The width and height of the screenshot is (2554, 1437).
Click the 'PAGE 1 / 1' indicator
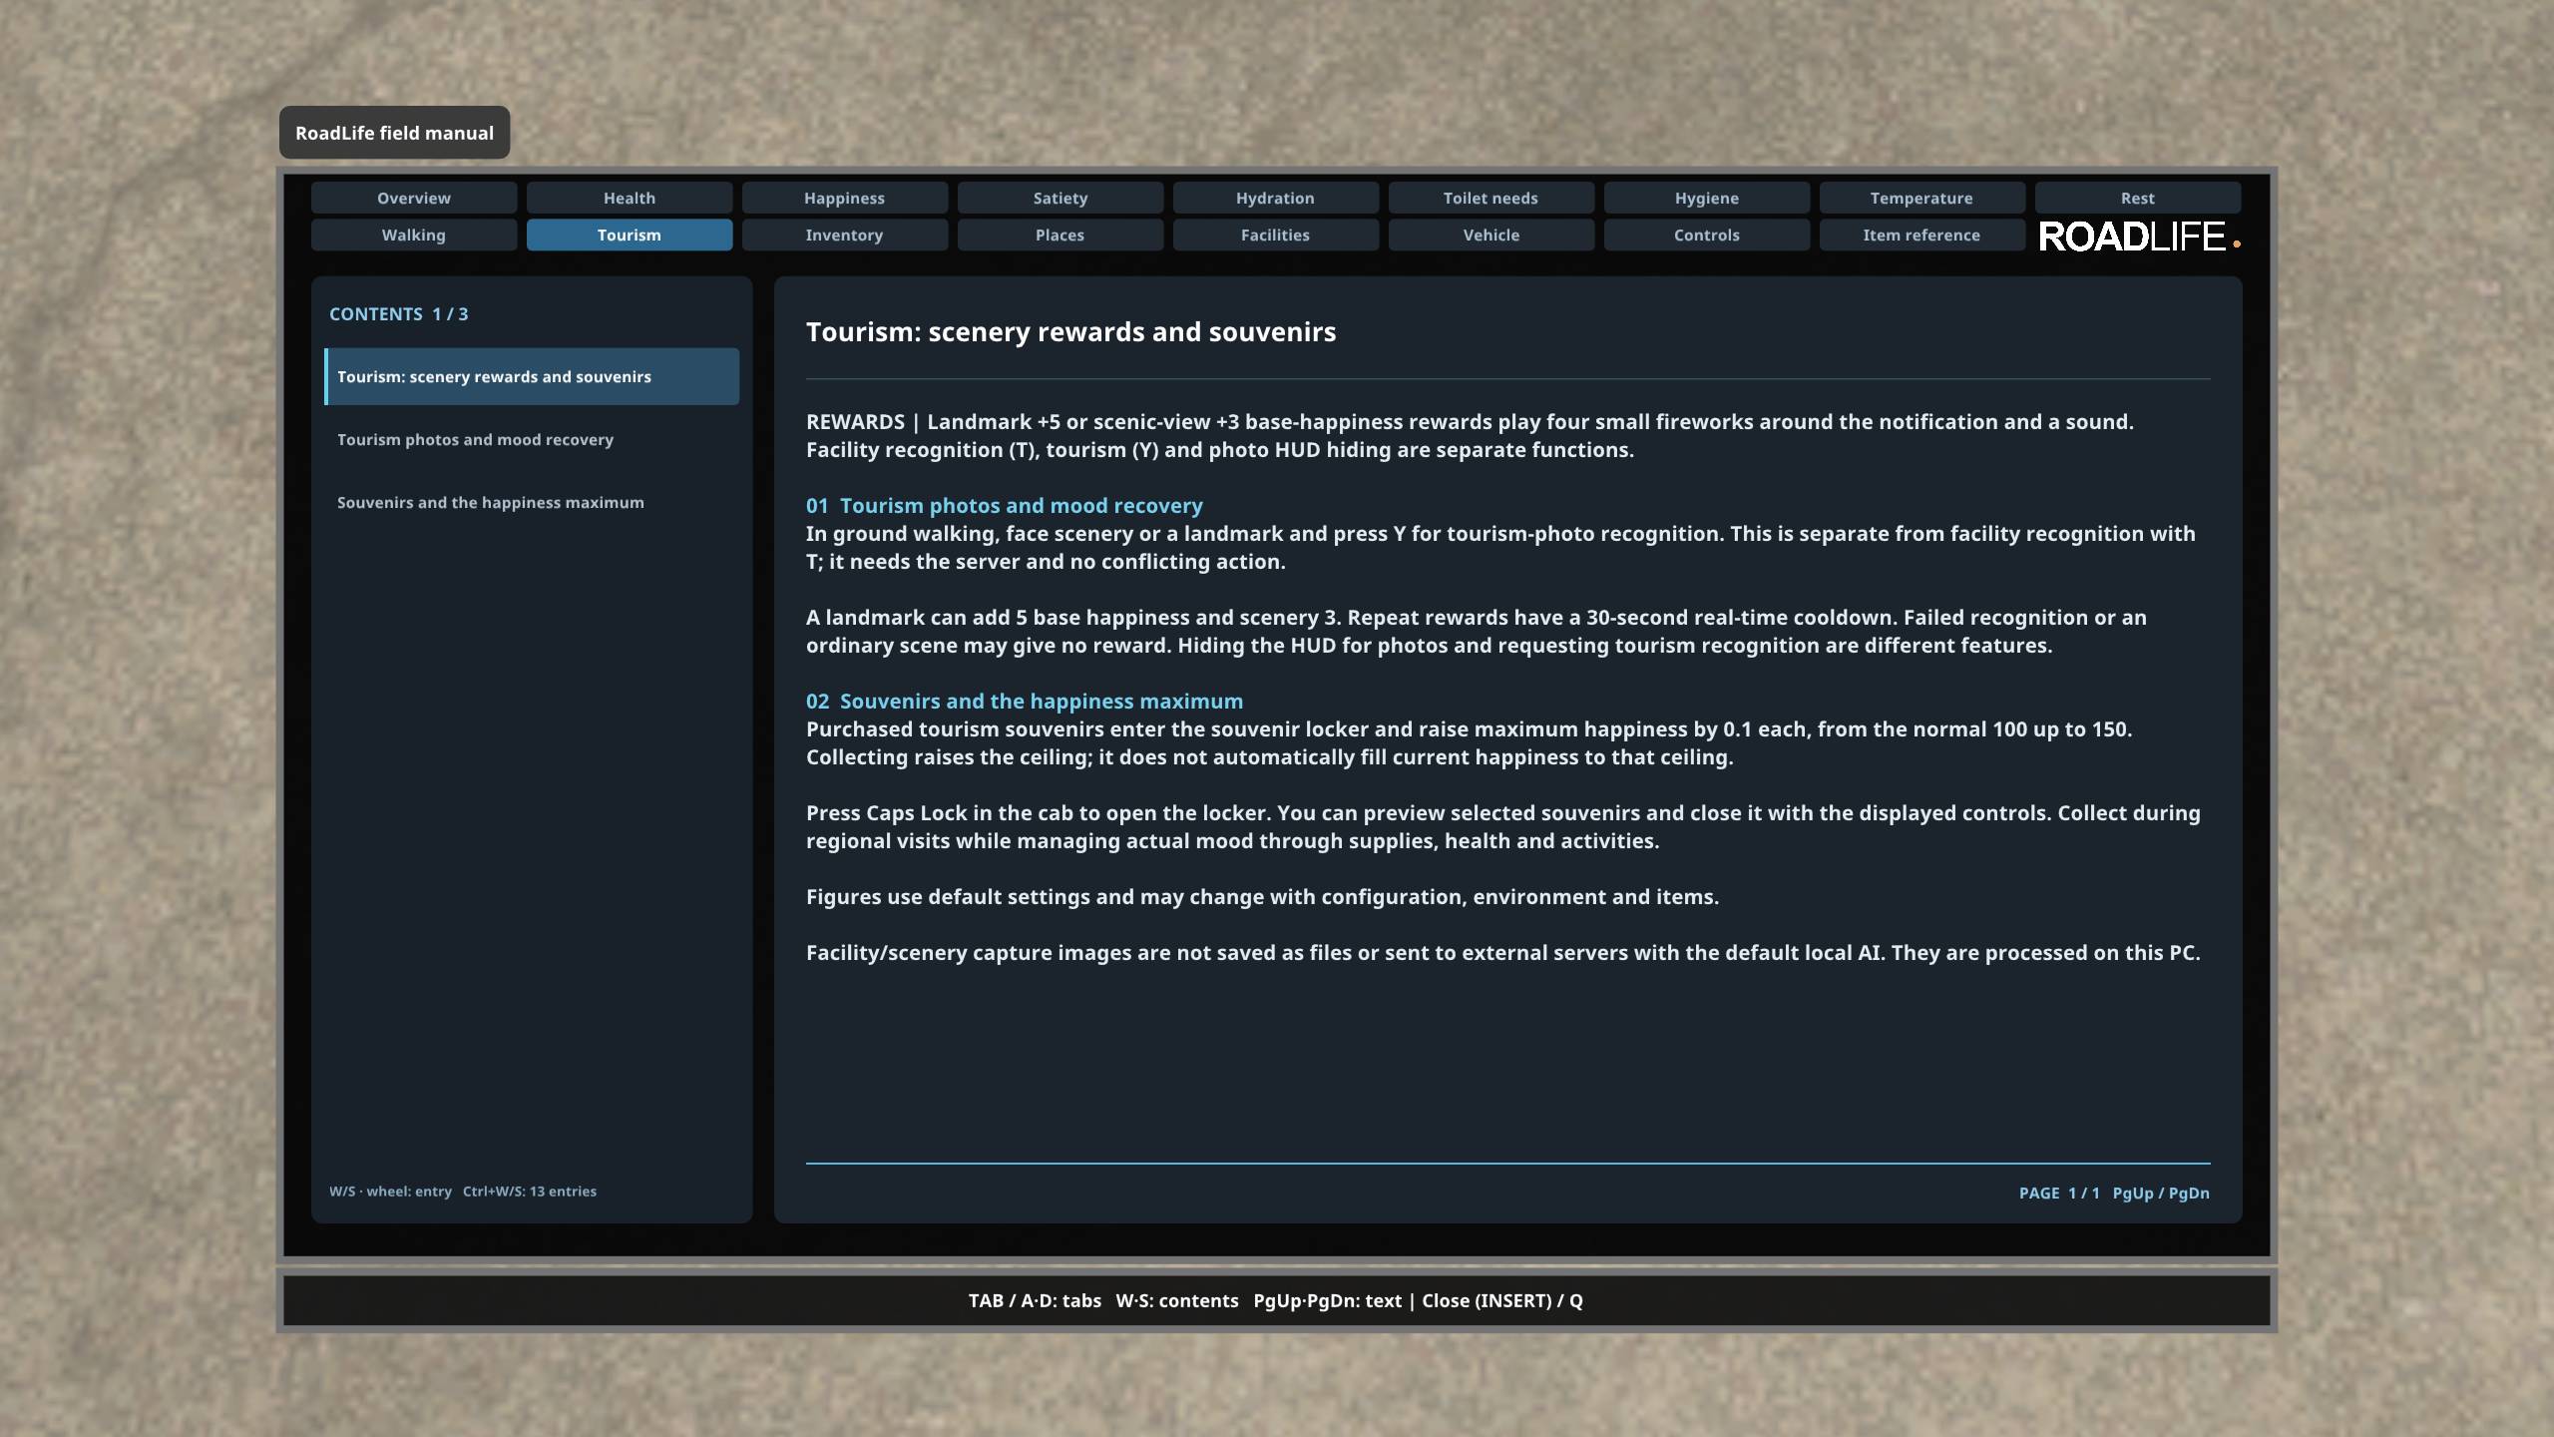point(2059,1193)
